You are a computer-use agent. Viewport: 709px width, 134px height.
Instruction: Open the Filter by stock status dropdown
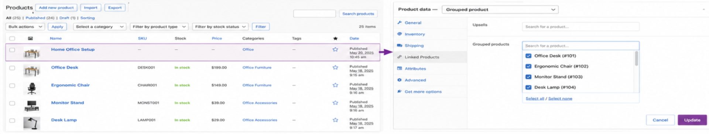point(220,26)
